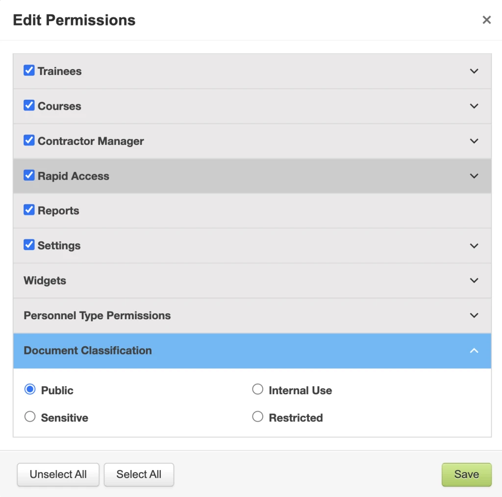
Task: Expand the Rapid Access chevron
Action: coord(474,176)
